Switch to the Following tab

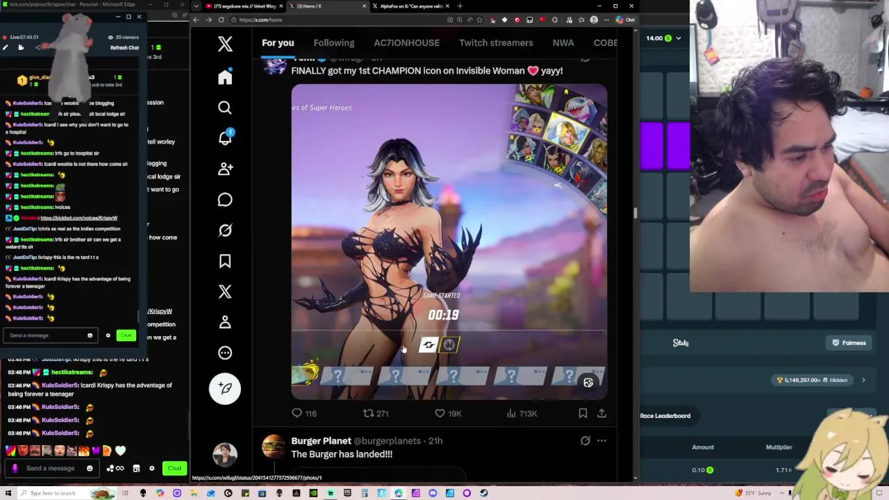pyautogui.click(x=334, y=43)
